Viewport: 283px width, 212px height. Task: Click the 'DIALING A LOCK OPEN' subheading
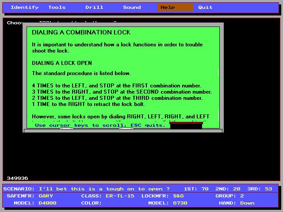click(62, 63)
